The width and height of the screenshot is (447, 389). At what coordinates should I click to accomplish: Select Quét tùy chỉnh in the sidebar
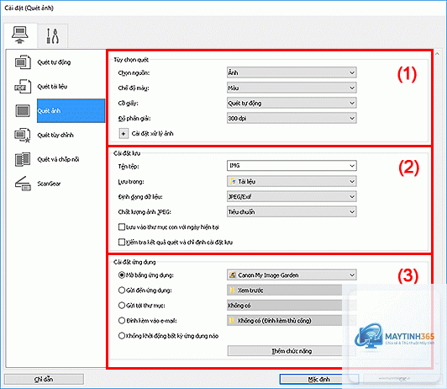pyautogui.click(x=55, y=135)
